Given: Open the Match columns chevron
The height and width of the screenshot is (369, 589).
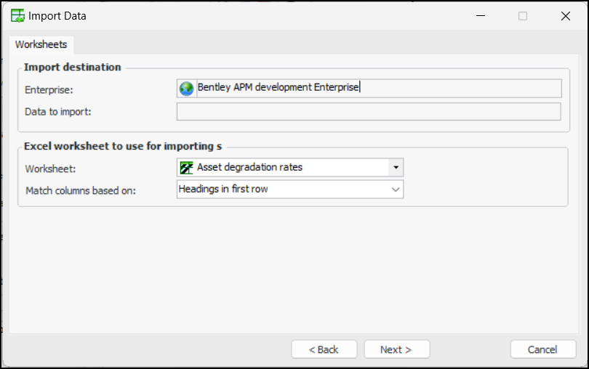Looking at the screenshot, I should 396,190.
